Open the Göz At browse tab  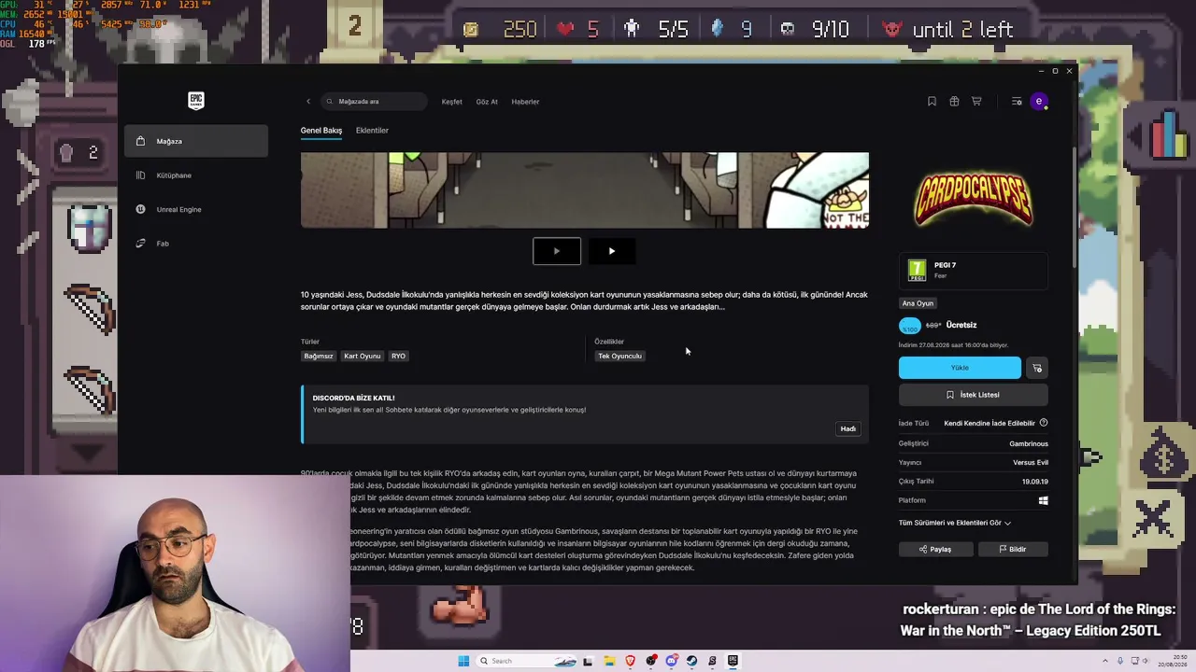coord(487,102)
